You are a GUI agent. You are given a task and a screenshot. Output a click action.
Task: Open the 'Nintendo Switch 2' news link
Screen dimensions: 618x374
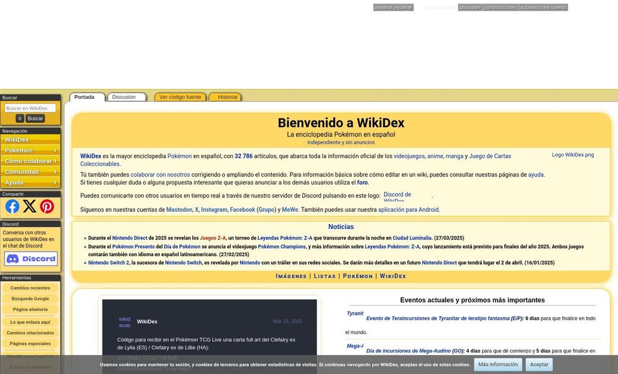108,262
